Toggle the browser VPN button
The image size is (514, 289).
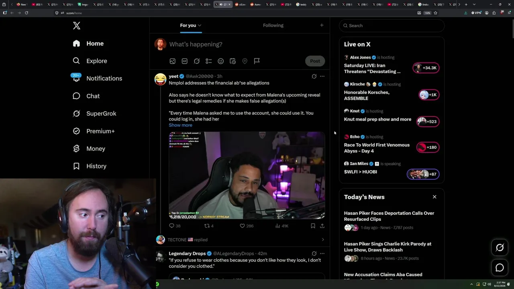pos(477,13)
